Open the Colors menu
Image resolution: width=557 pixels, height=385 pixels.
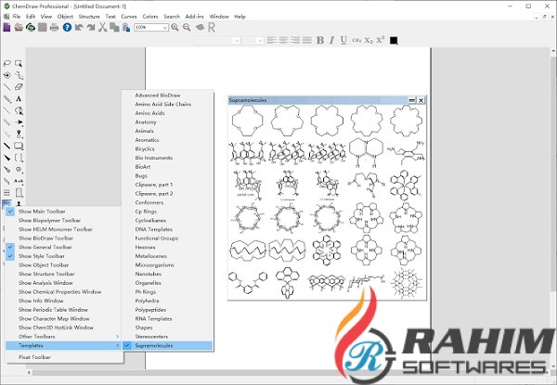[150, 17]
